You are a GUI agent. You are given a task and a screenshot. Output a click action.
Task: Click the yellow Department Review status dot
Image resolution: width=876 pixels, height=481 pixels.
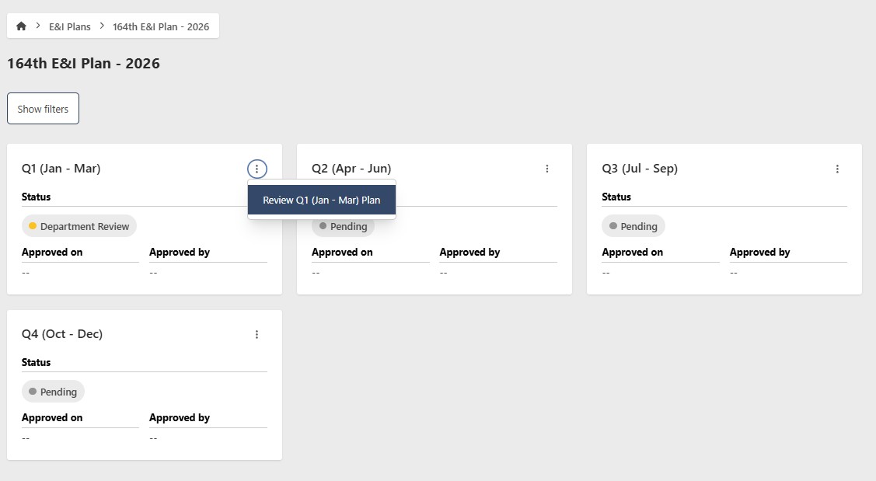(33, 226)
